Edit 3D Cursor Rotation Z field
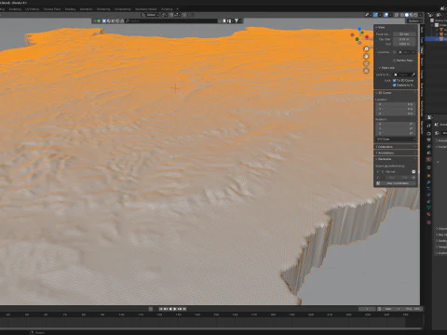 (396, 133)
